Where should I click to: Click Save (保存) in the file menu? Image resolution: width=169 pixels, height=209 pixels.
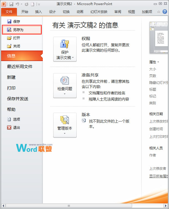pos(14,21)
